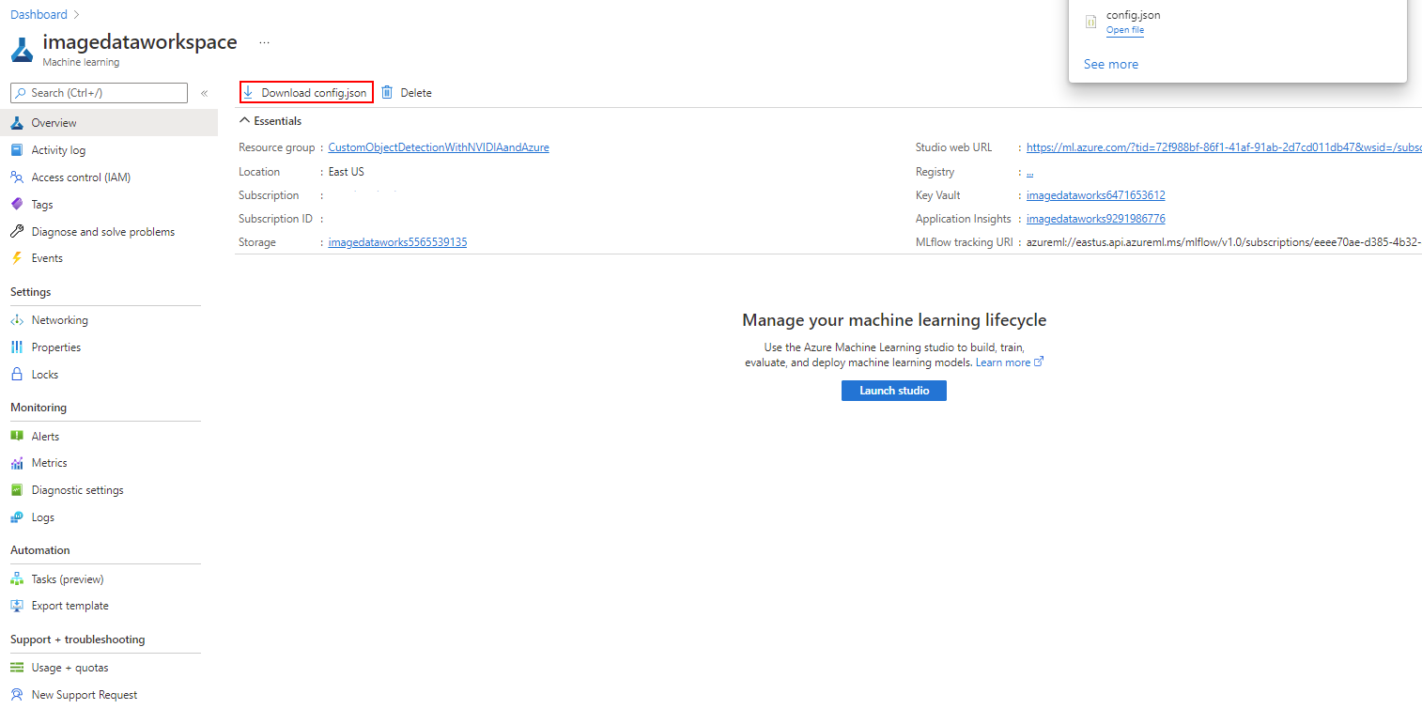This screenshot has width=1422, height=709.
Task: Click the Locks padlock icon
Action: tap(16, 375)
